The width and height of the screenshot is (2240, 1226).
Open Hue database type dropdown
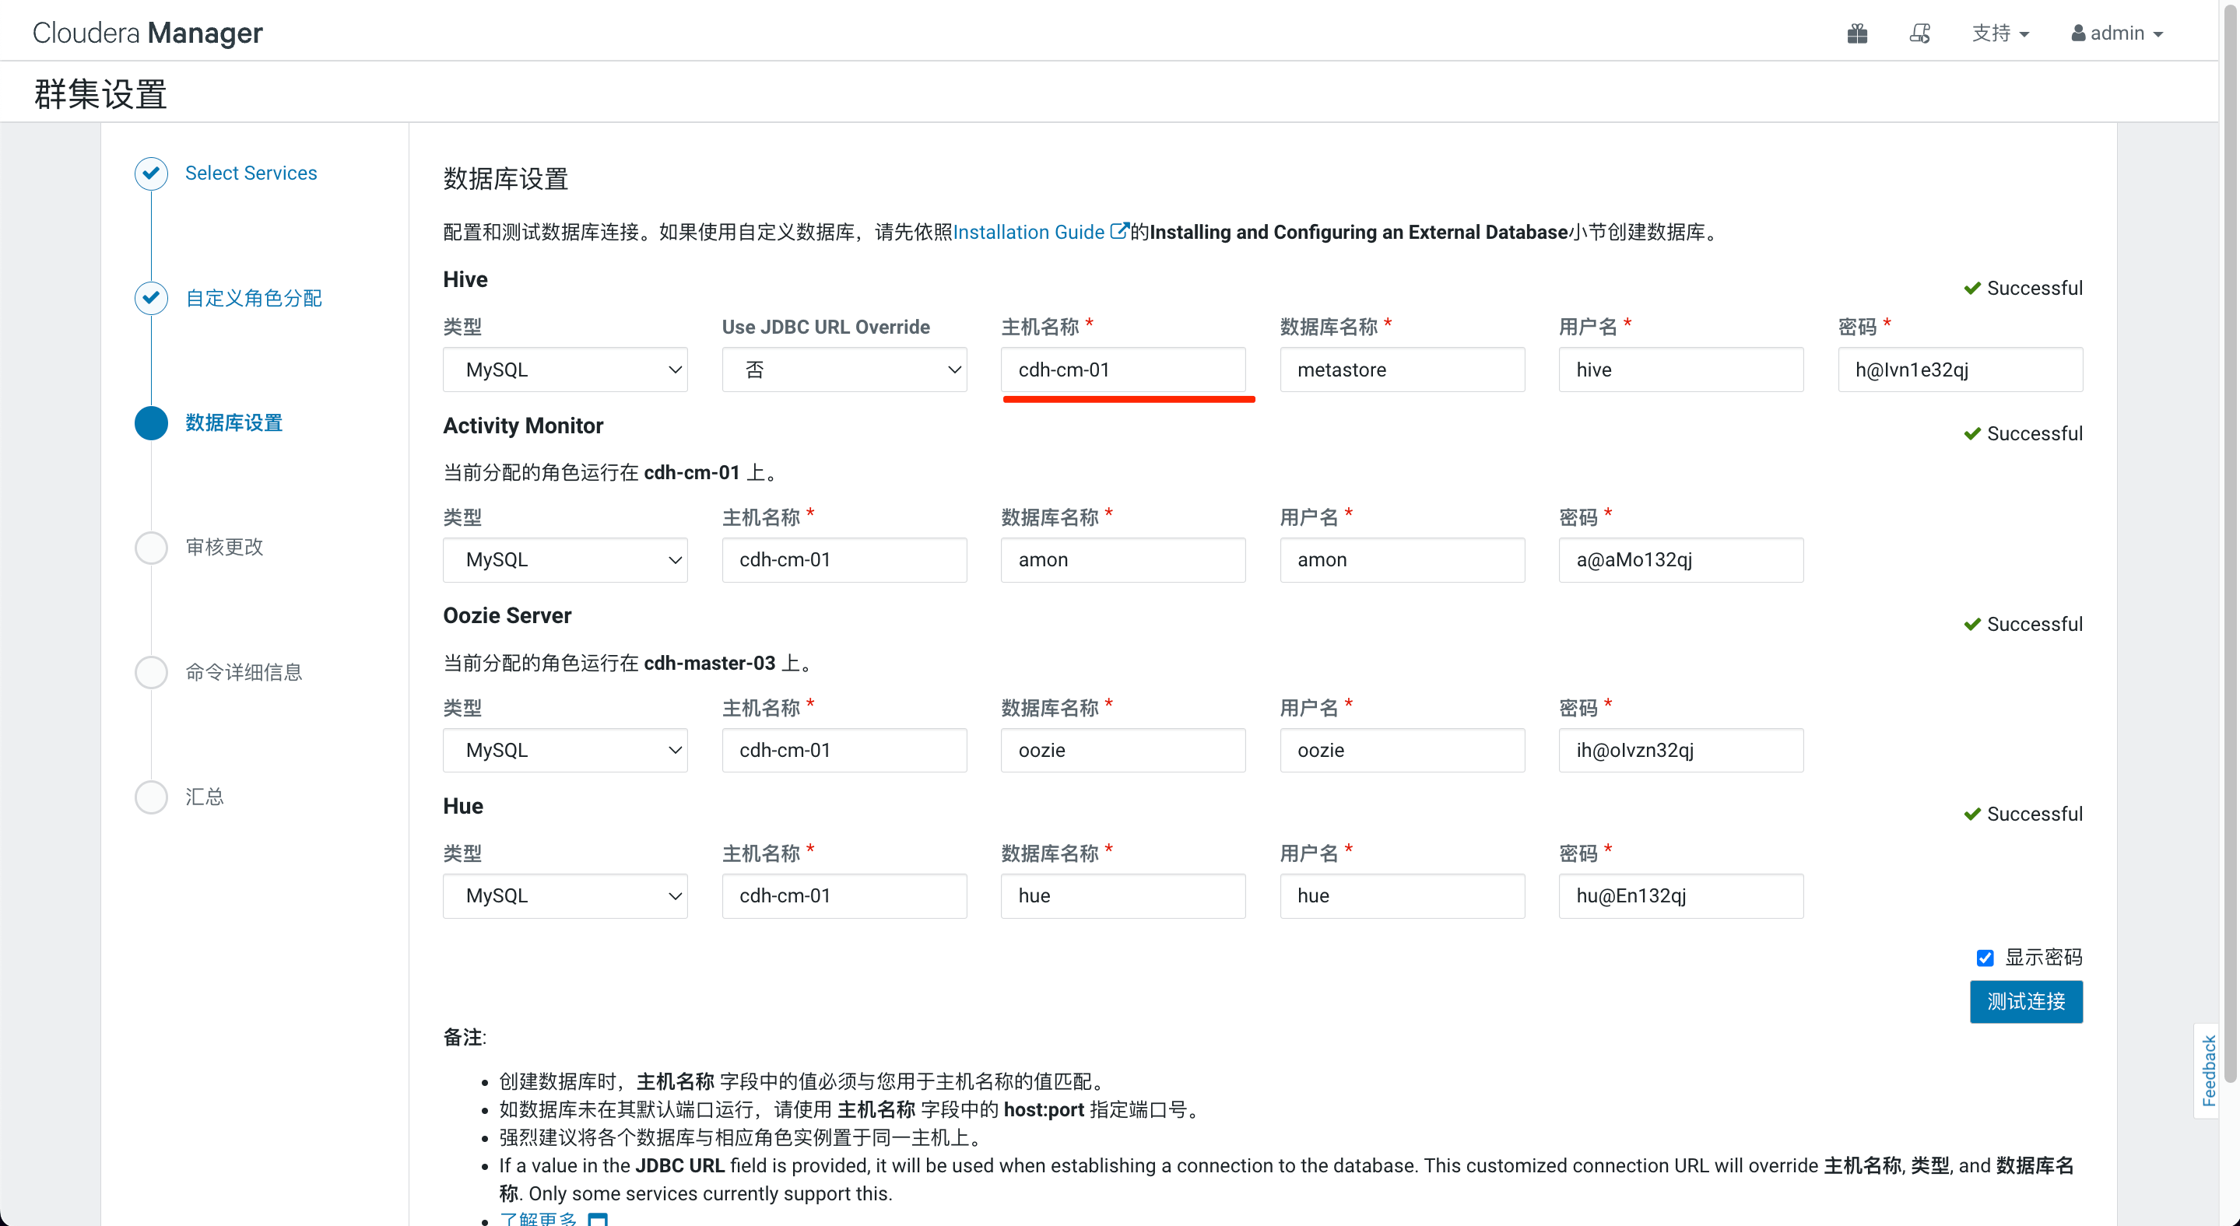565,896
